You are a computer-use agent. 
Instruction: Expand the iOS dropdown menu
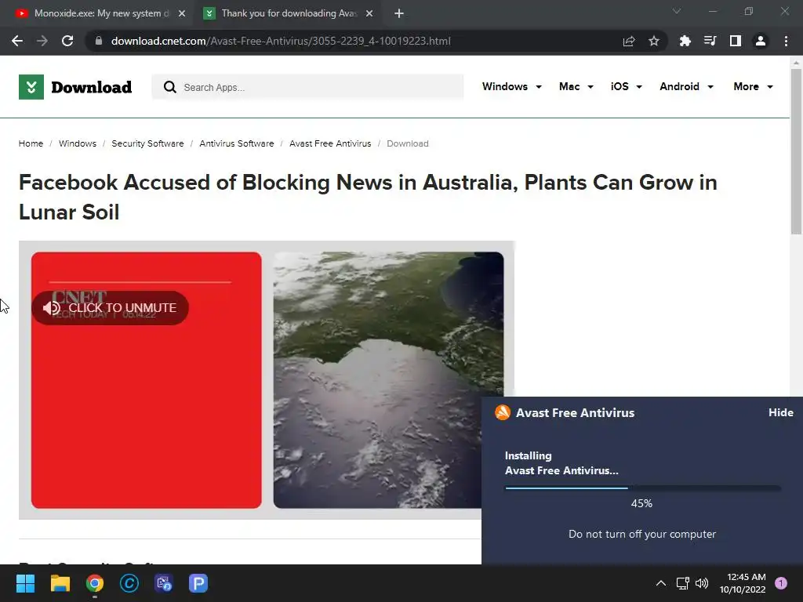point(627,86)
